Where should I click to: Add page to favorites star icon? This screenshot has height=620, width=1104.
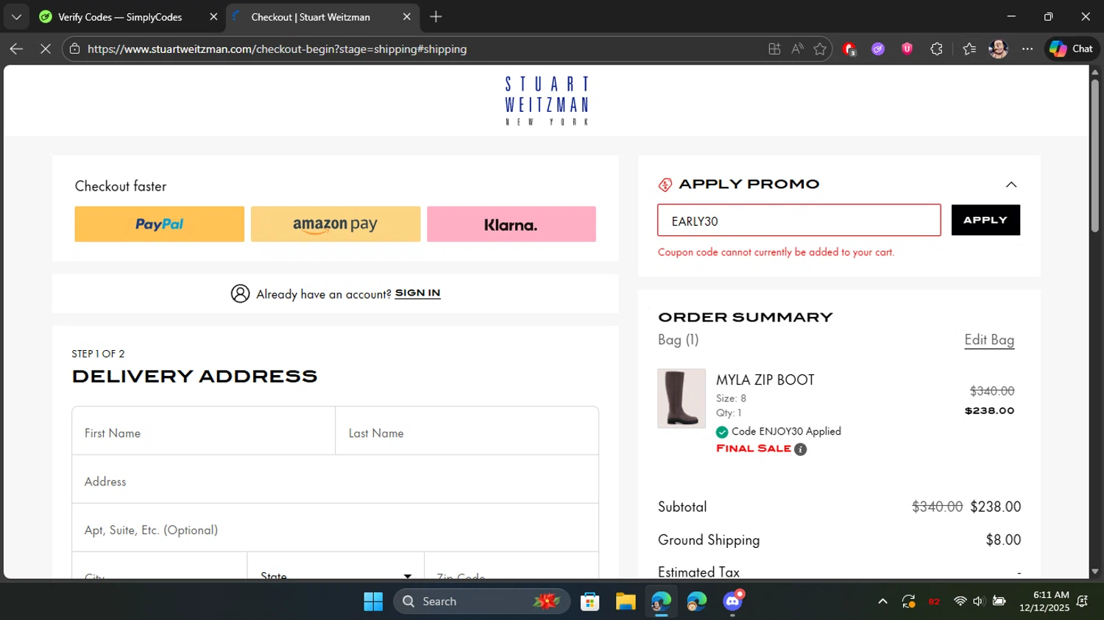[x=820, y=49]
